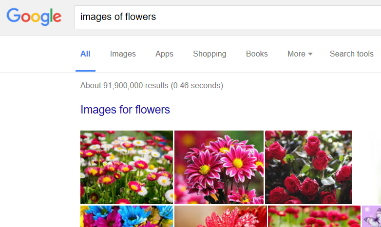Click the Google logo

34,17
